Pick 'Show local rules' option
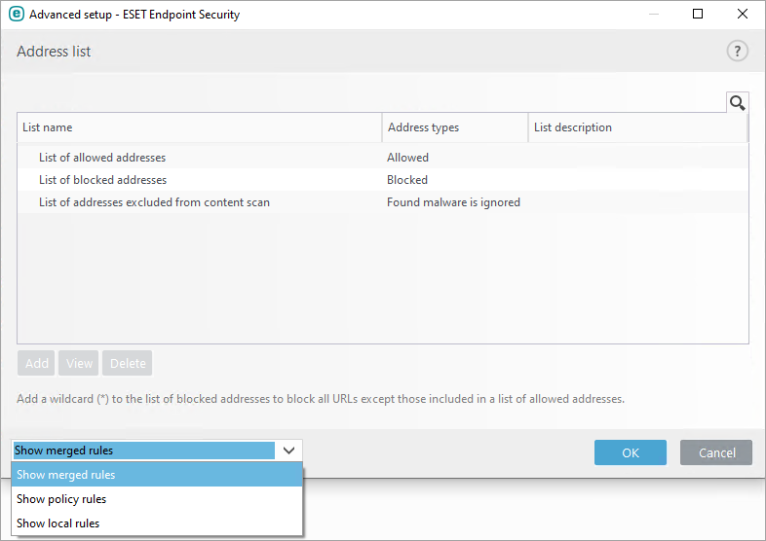This screenshot has width=766, height=541. (x=58, y=523)
